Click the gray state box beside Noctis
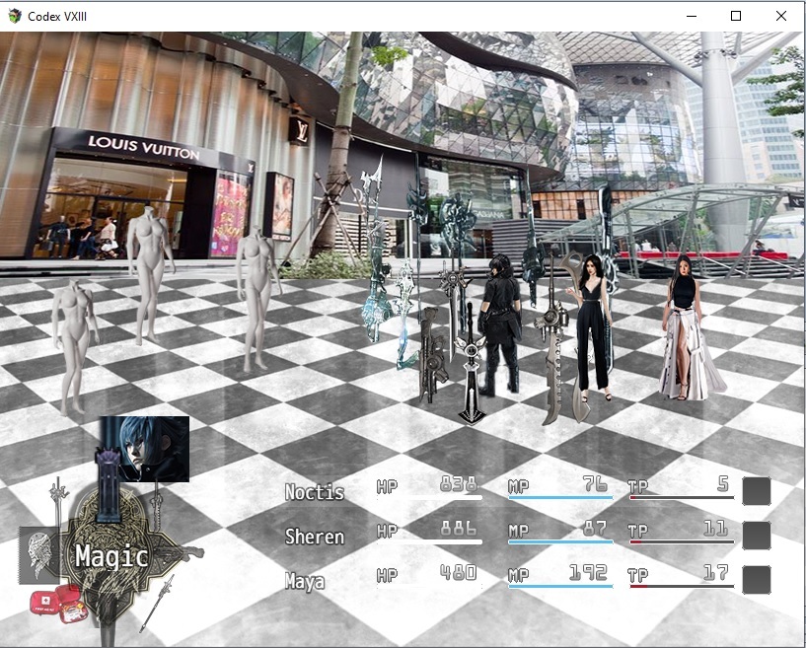The height and width of the screenshot is (648, 806). coord(756,491)
